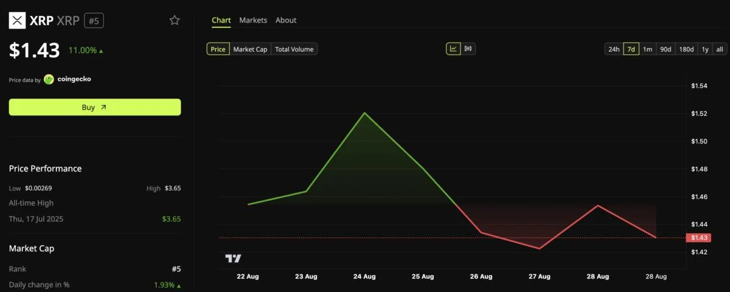The width and height of the screenshot is (730, 292).
Task: Click the 27 Aug x-axis label
Action: 539,276
